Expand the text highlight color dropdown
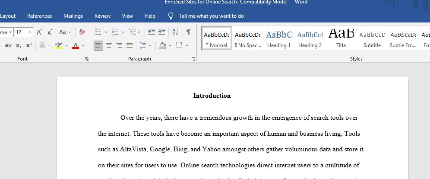 tap(66, 46)
